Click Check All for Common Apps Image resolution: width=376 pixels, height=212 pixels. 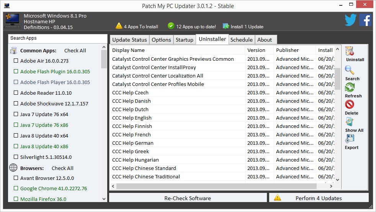pyautogui.click(x=75, y=51)
